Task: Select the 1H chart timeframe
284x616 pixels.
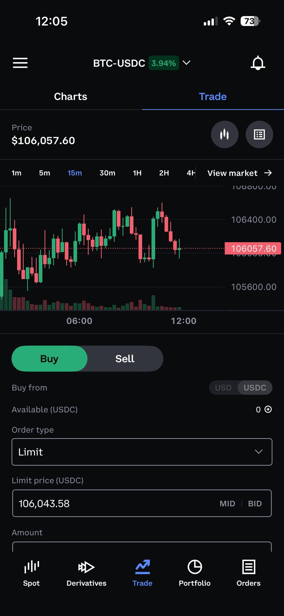Action: pyautogui.click(x=137, y=173)
